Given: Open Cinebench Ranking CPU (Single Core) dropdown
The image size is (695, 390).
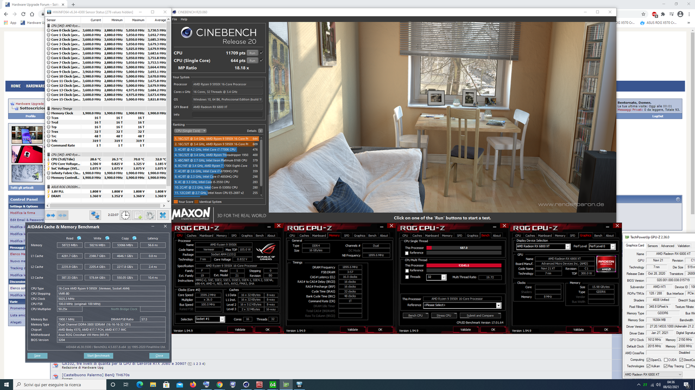Looking at the screenshot, I should pyautogui.click(x=191, y=131).
